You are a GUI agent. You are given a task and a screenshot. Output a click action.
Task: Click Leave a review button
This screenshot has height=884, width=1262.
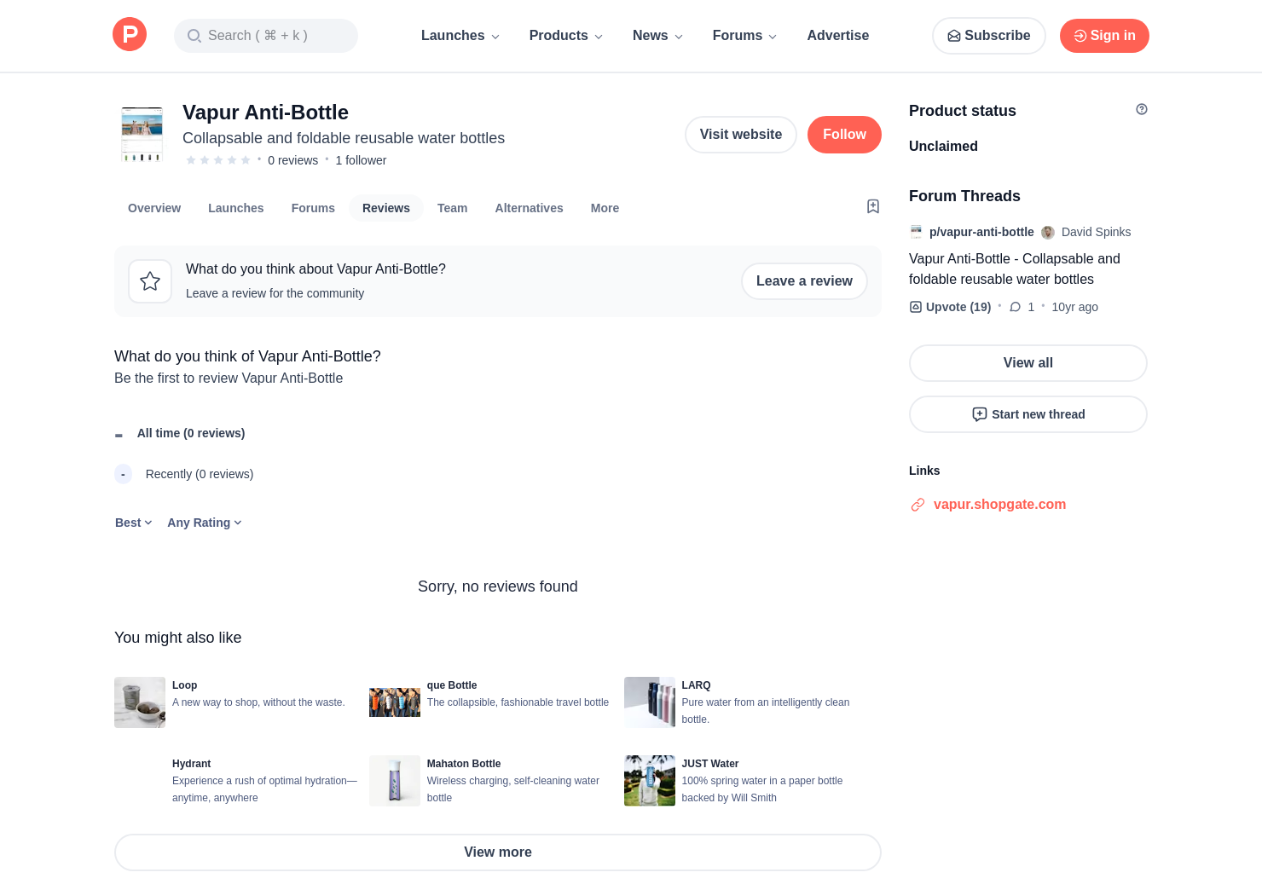(804, 281)
